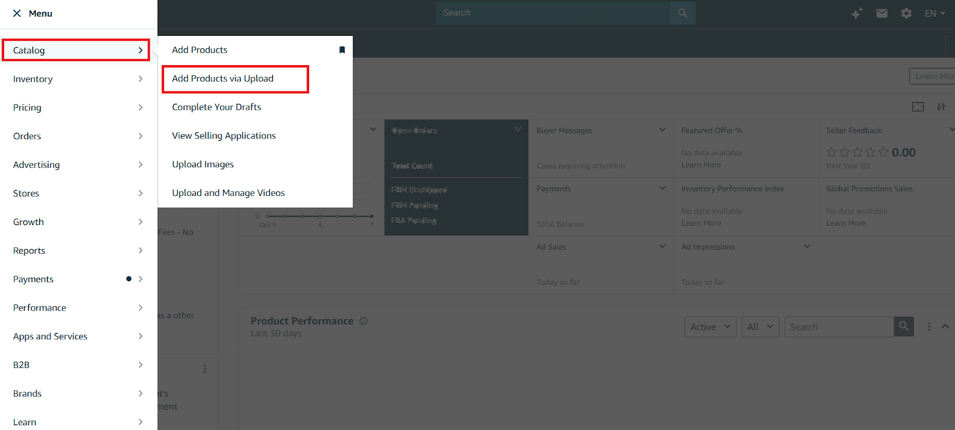This screenshot has height=430, width=955.
Task: Click the Product Performance search field
Action: tap(839, 327)
